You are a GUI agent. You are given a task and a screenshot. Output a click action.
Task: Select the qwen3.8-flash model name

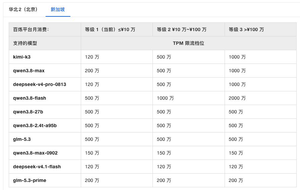point(29,98)
